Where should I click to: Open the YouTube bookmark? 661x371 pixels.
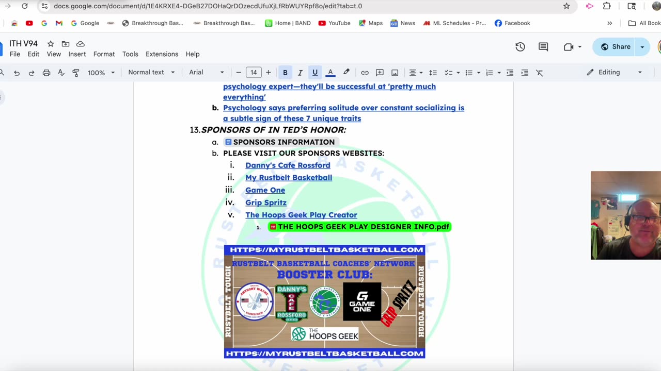pos(335,23)
